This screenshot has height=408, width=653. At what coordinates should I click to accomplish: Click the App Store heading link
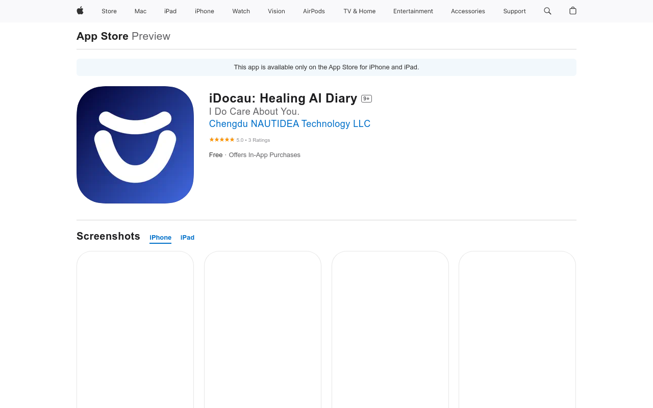(103, 36)
